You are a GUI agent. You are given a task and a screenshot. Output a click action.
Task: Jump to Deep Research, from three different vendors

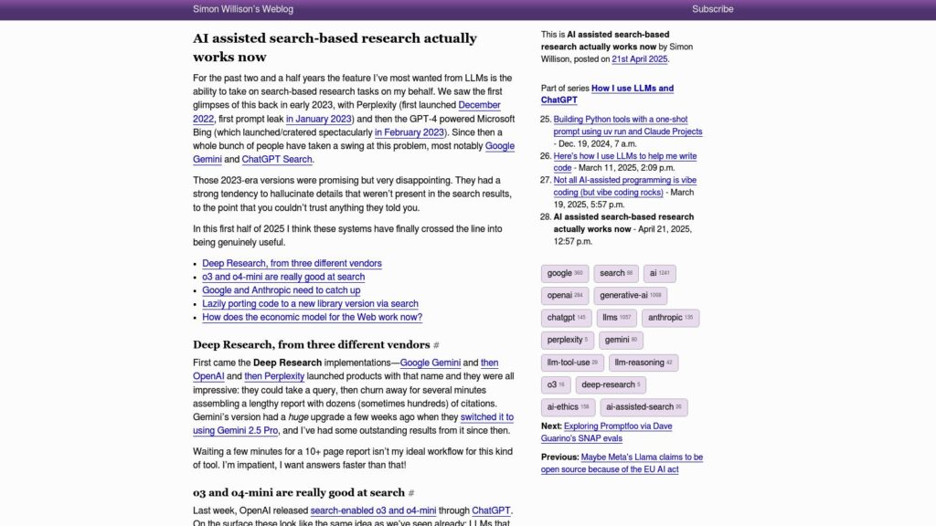(292, 263)
